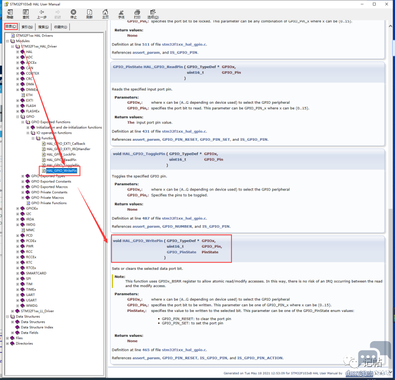The image size is (395, 380).
Task: Select HAL_GPIO_ReadPin in the tree
Action: (x=61, y=160)
